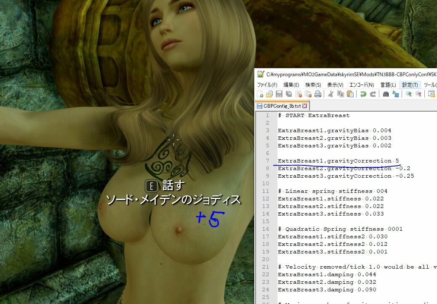
Task: Undo last edit with green arrow
Action: [363, 94]
